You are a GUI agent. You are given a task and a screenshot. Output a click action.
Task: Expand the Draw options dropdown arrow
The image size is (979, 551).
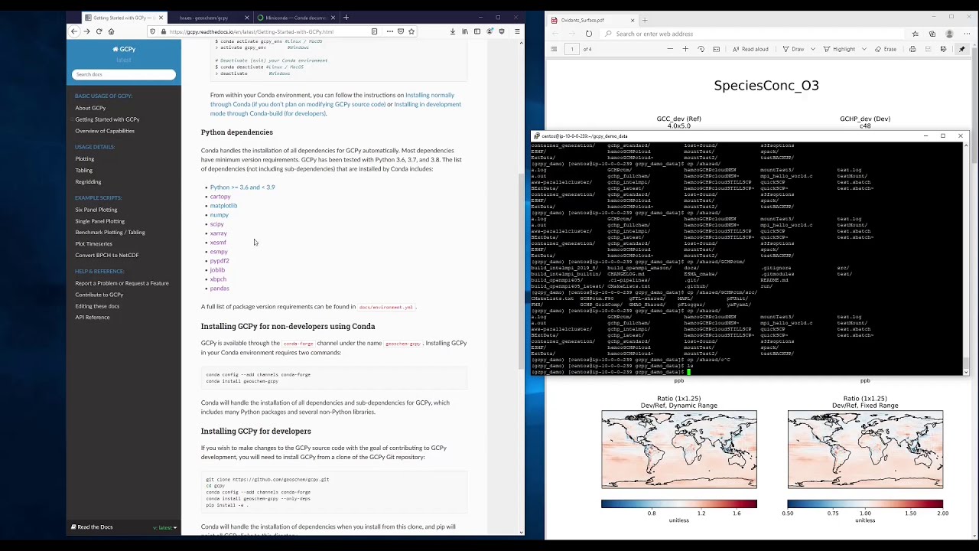pos(811,49)
